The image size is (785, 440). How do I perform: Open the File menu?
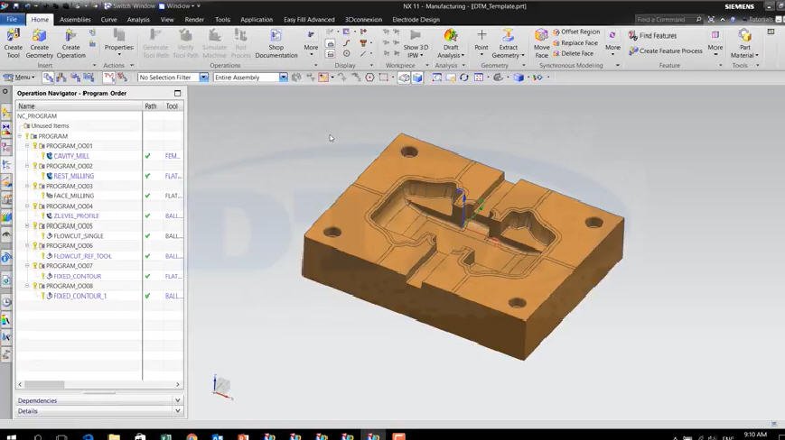(12, 20)
